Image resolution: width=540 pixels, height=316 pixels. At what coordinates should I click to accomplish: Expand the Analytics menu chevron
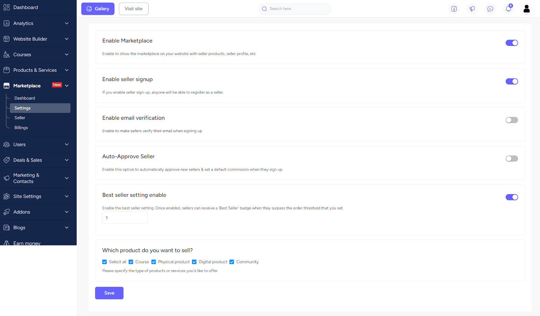pyautogui.click(x=67, y=23)
